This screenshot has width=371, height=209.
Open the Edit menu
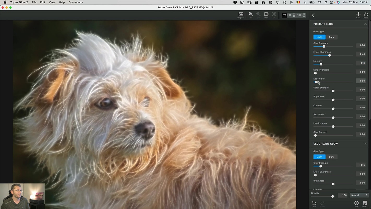click(43, 2)
